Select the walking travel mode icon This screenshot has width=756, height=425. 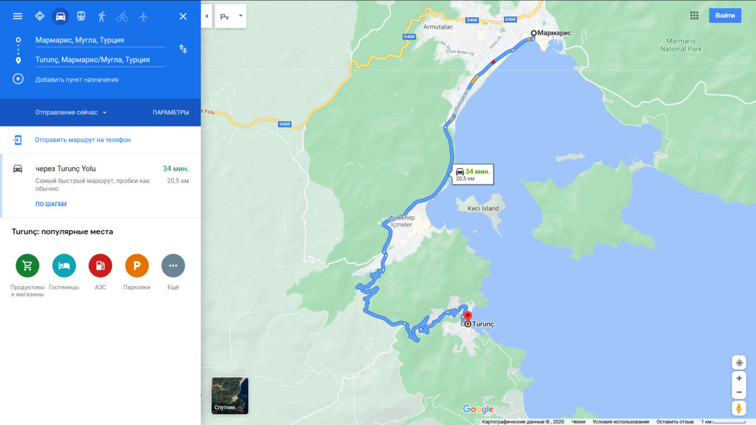coord(102,16)
